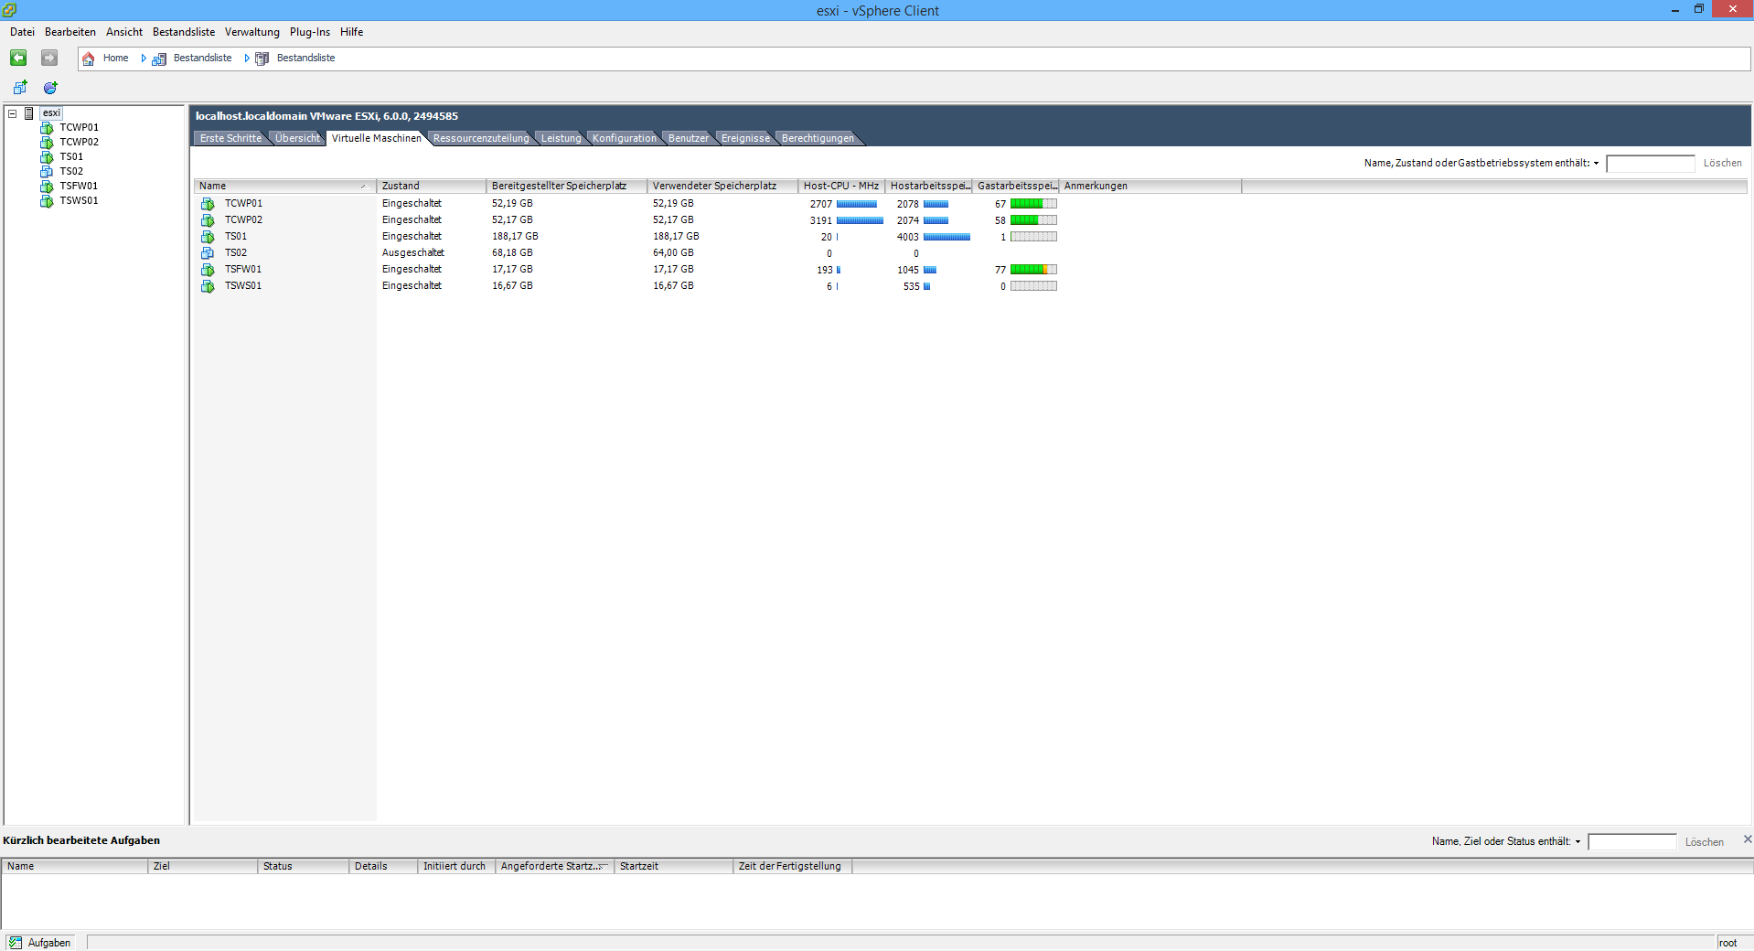Click Startzeit column header in tasks

pos(673,866)
